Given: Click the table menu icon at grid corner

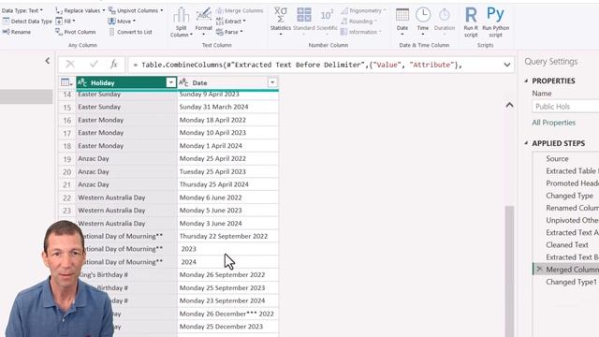Looking at the screenshot, I should (66, 82).
